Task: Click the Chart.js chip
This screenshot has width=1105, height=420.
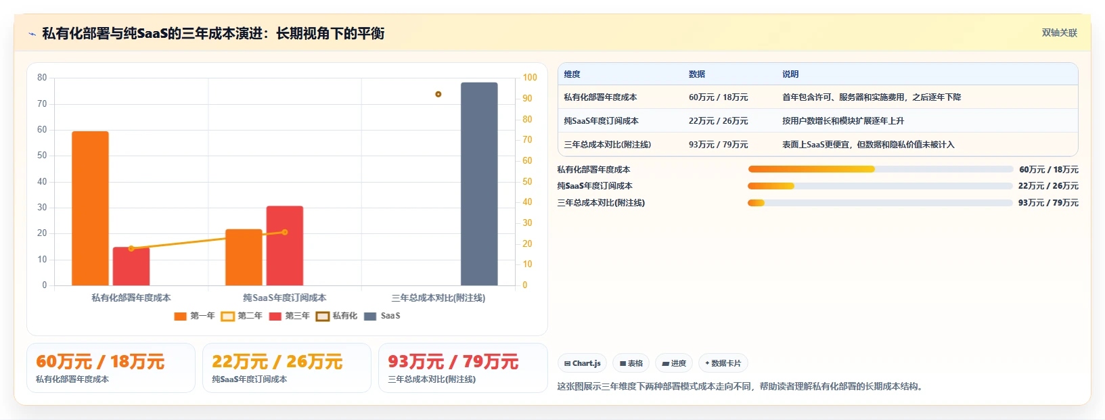Action: click(582, 363)
